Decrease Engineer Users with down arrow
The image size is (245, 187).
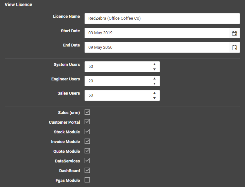click(x=154, y=84)
